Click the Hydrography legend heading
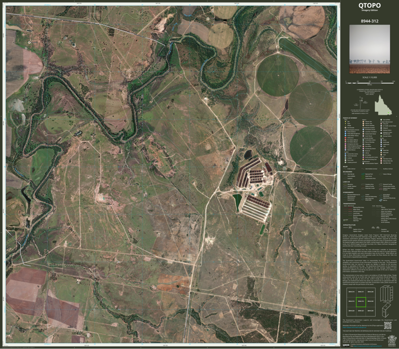This screenshot has width=399, height=349. 348,192
